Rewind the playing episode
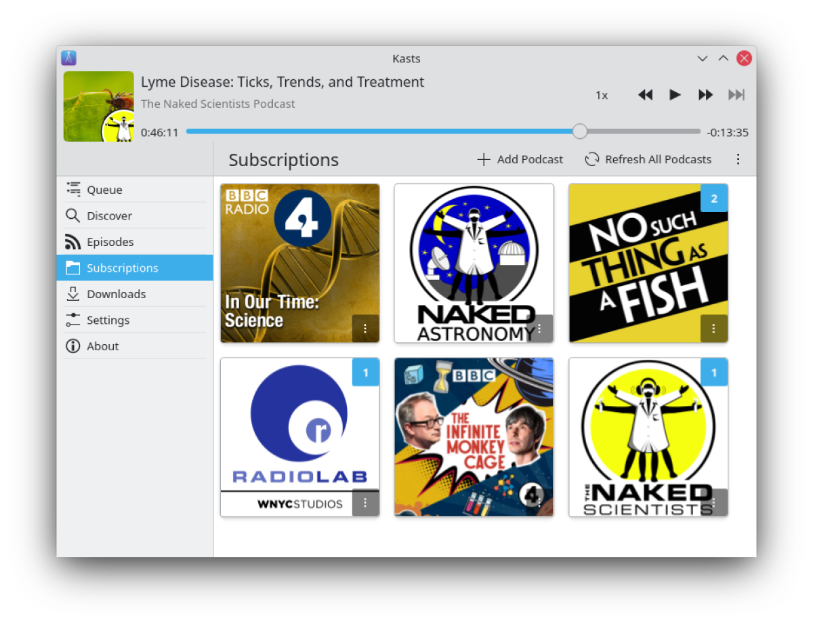Screen dimensions: 813x624 click(645, 95)
